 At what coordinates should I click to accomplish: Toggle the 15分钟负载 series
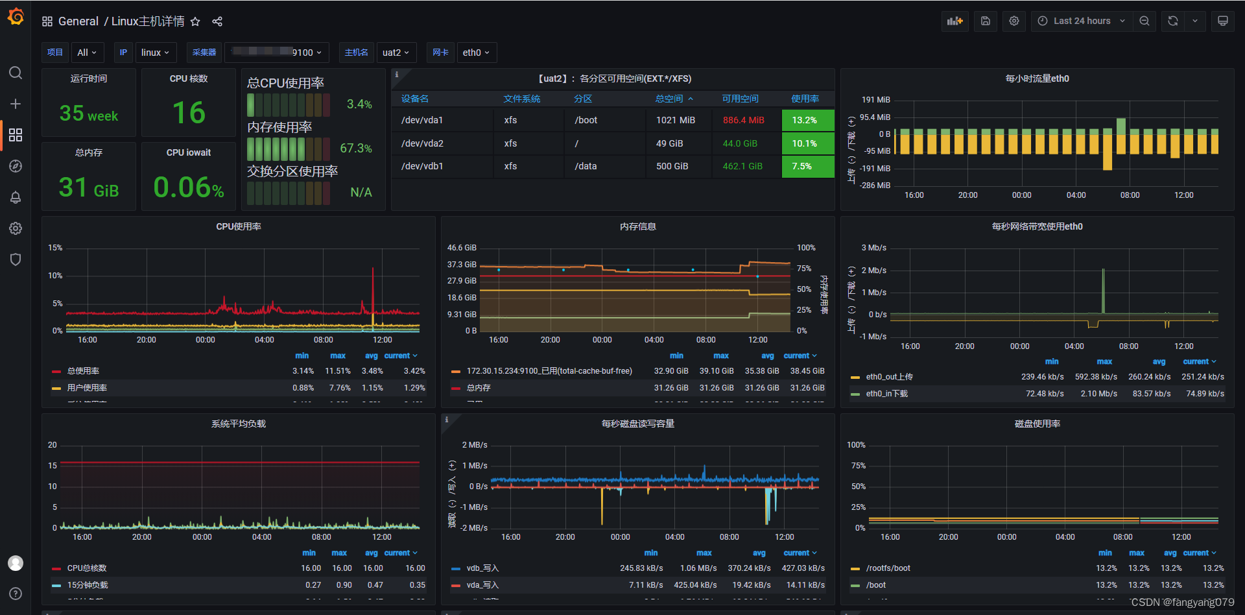88,585
